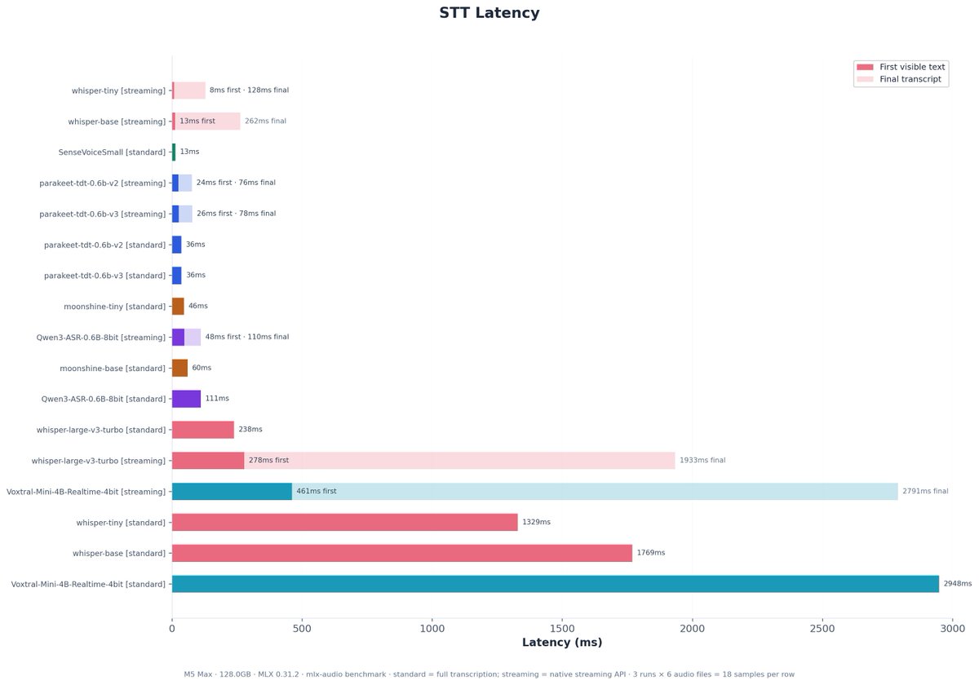Viewport: 979px width, 685px height.
Task: Click the "whisper-tiny [streaming]" axis label
Action: (x=118, y=91)
